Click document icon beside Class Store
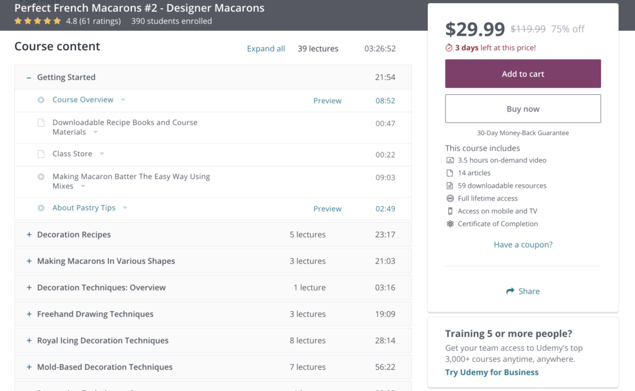This screenshot has height=391, width=635. pos(41,154)
